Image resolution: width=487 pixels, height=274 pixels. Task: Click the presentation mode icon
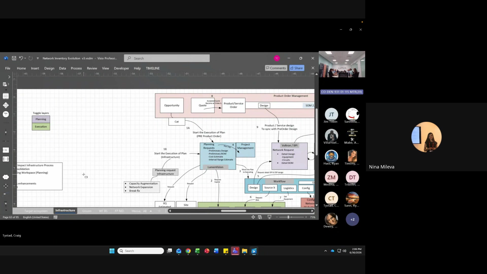pos(269,217)
